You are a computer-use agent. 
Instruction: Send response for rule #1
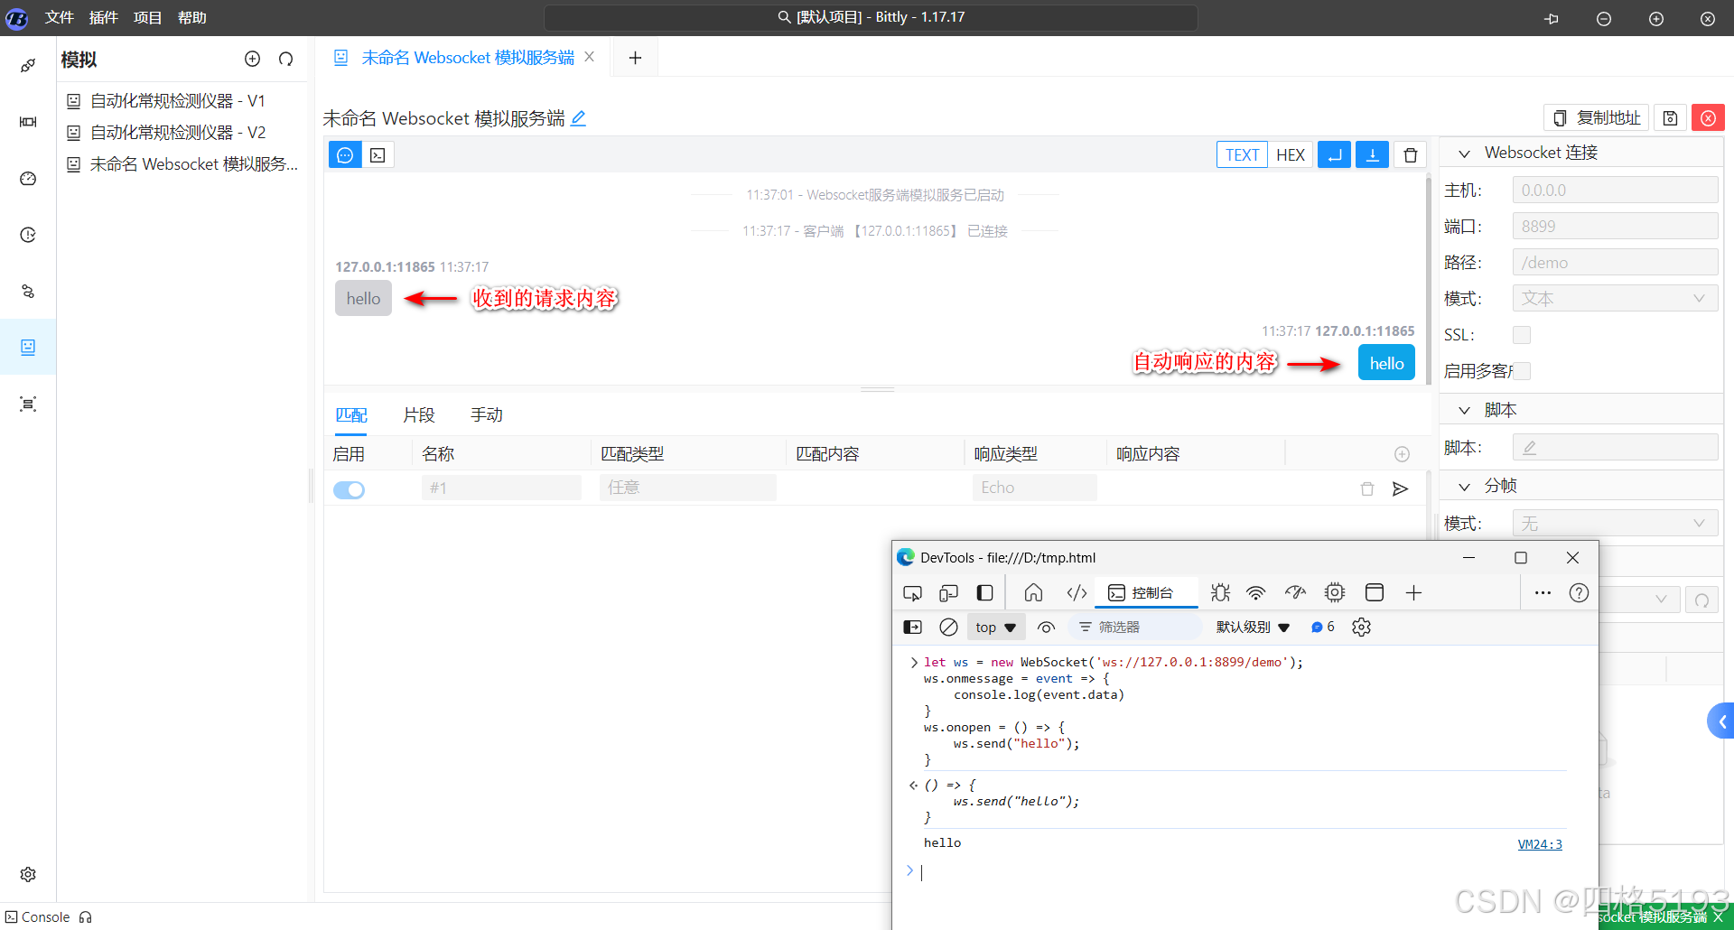point(1401,488)
